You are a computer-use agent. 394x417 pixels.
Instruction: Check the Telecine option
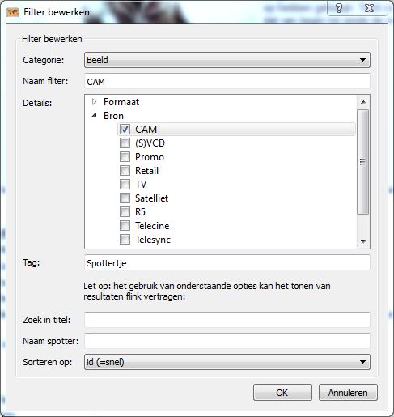[125, 225]
